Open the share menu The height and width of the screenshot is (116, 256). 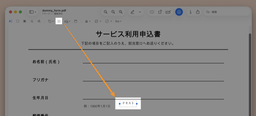[x=198, y=12]
